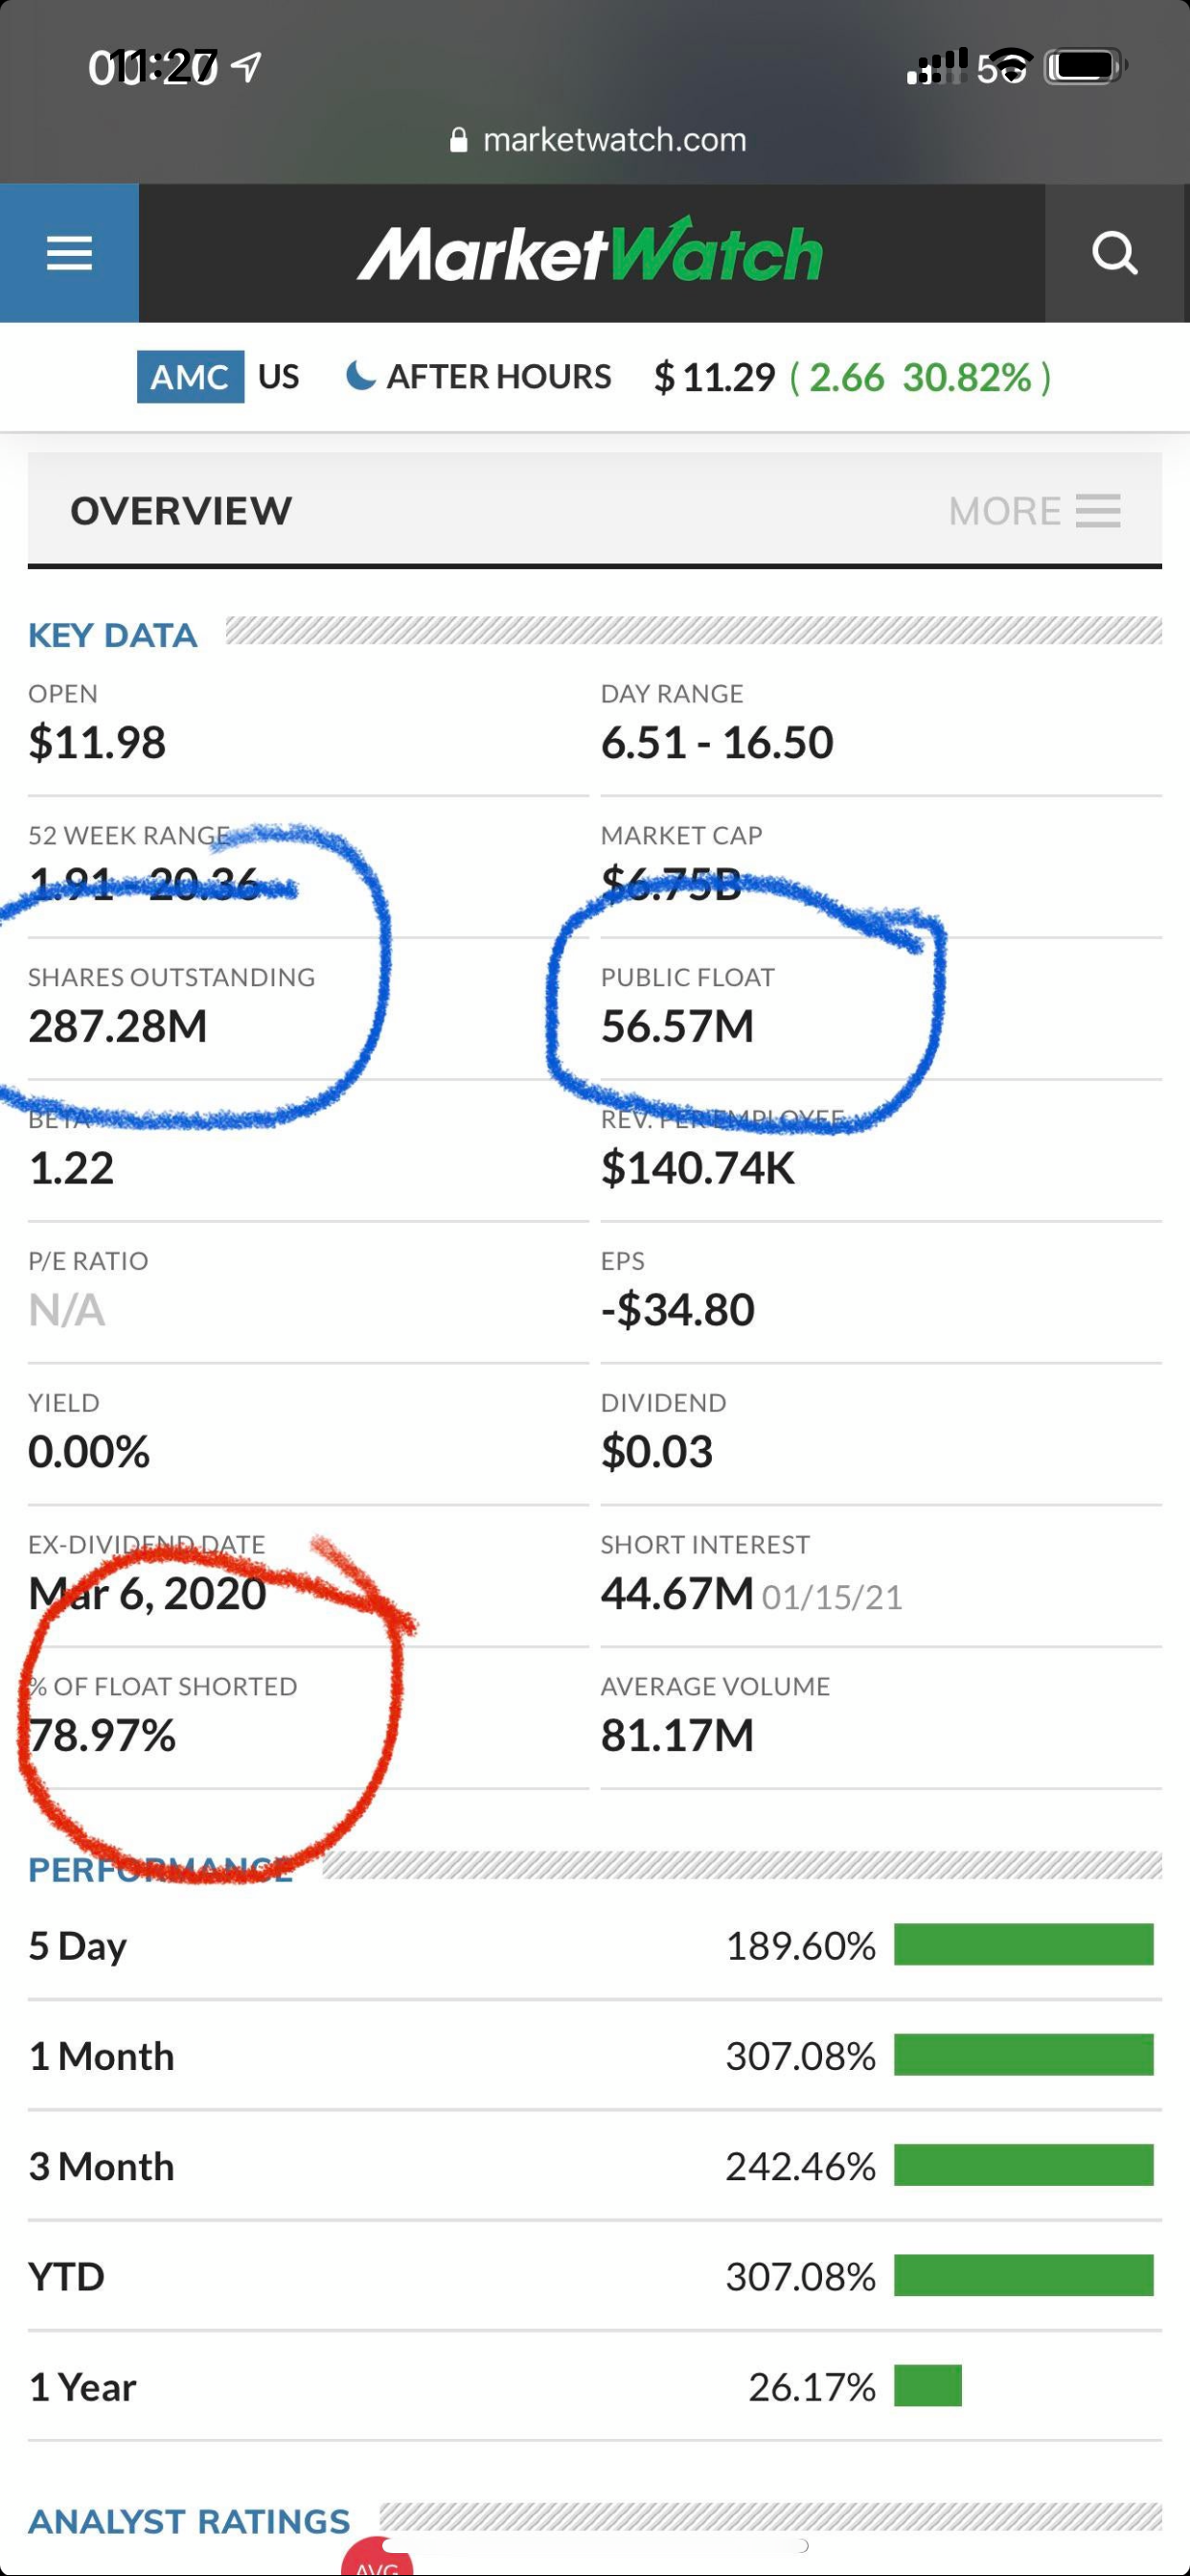Open the hamburger navigation menu
This screenshot has height=2576, width=1190.
click(x=69, y=253)
